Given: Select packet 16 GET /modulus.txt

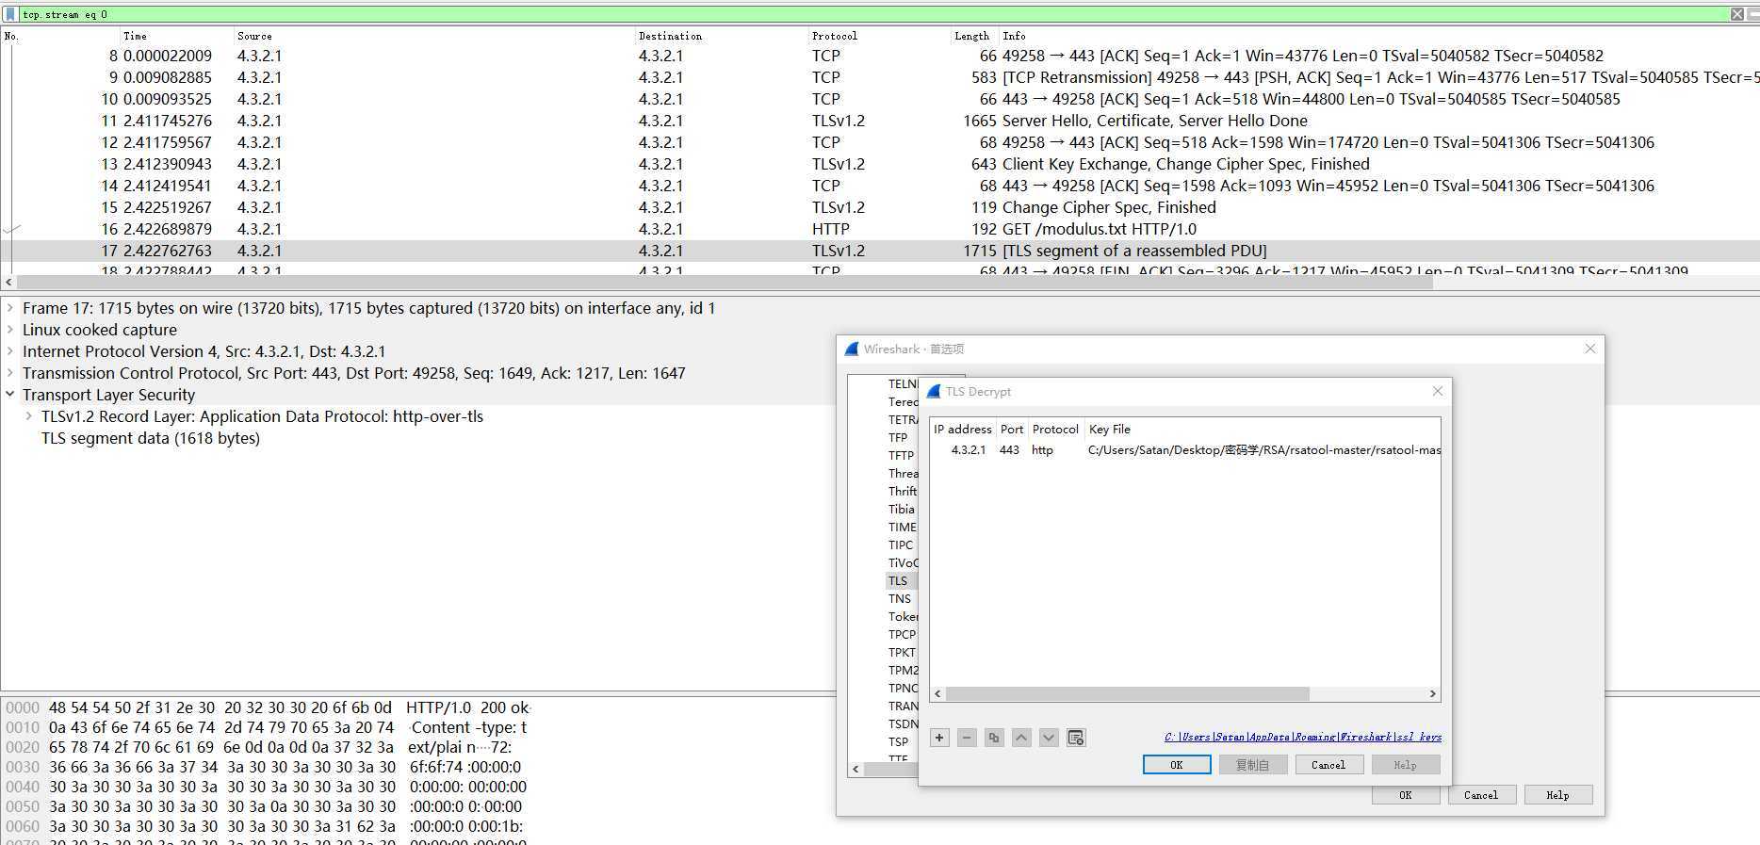Looking at the screenshot, I should pos(880,229).
